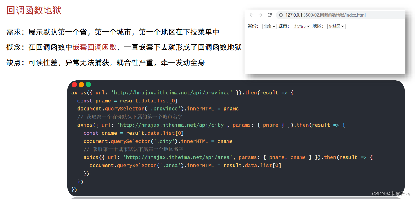
Task: Click the line const pname = result.data.list[0]
Action: 127,101
